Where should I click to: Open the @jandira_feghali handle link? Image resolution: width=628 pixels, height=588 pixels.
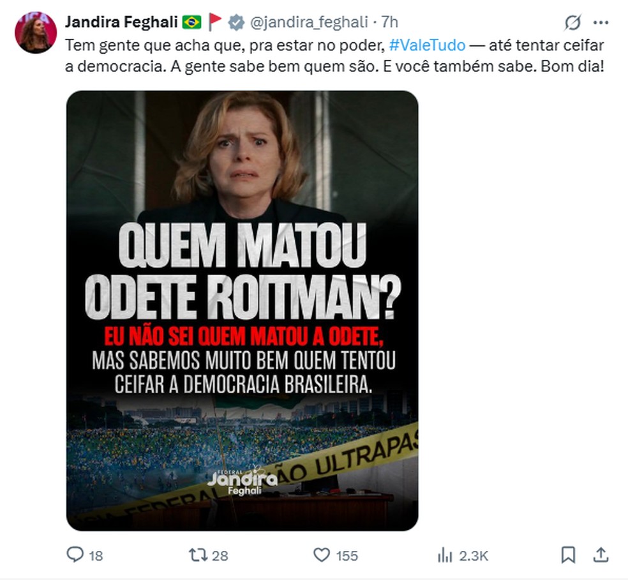[x=309, y=22]
